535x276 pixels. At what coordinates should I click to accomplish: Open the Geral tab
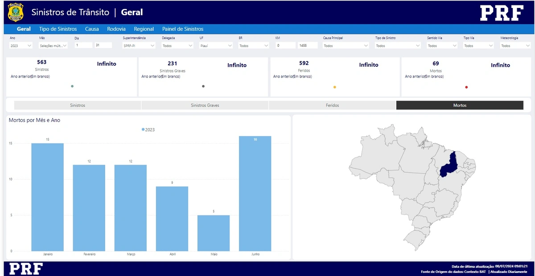[x=24, y=29]
